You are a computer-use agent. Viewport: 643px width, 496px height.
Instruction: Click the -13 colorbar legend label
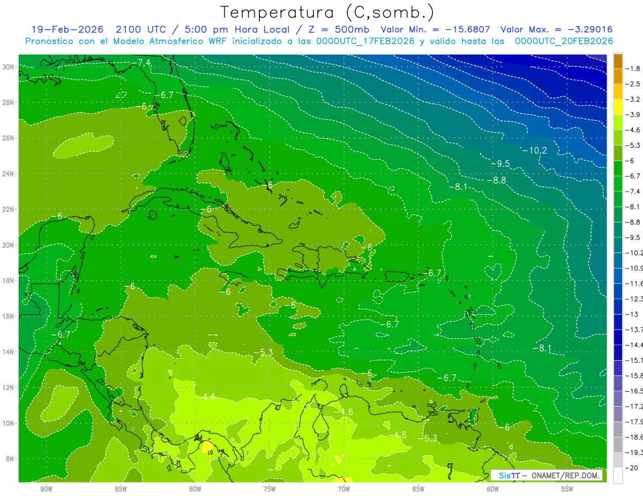tap(632, 314)
